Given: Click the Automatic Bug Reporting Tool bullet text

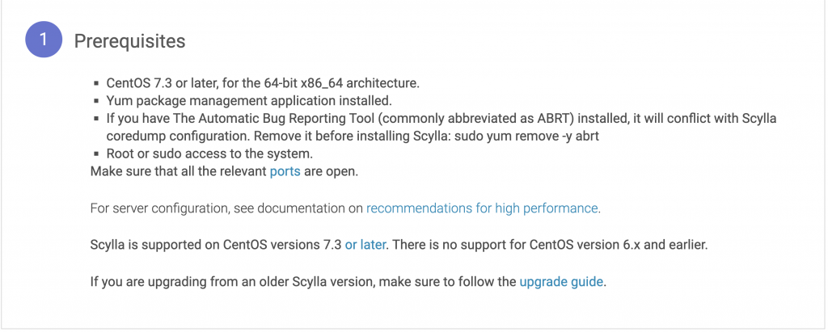Looking at the screenshot, I should click(x=441, y=127).
